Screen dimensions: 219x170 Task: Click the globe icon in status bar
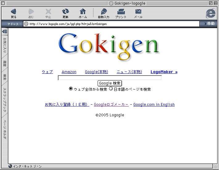10,166
